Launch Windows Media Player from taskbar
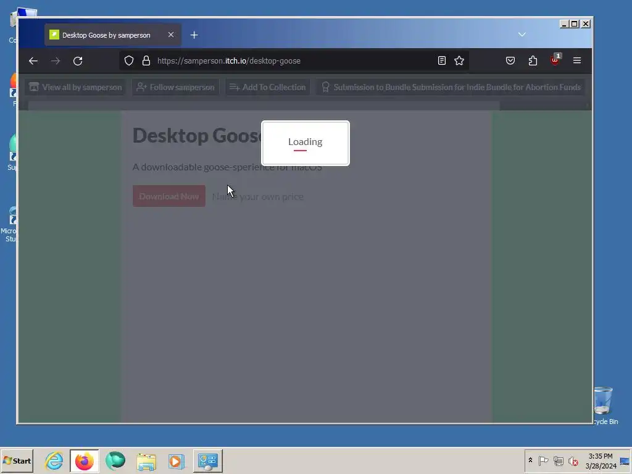The image size is (632, 474). [176, 461]
